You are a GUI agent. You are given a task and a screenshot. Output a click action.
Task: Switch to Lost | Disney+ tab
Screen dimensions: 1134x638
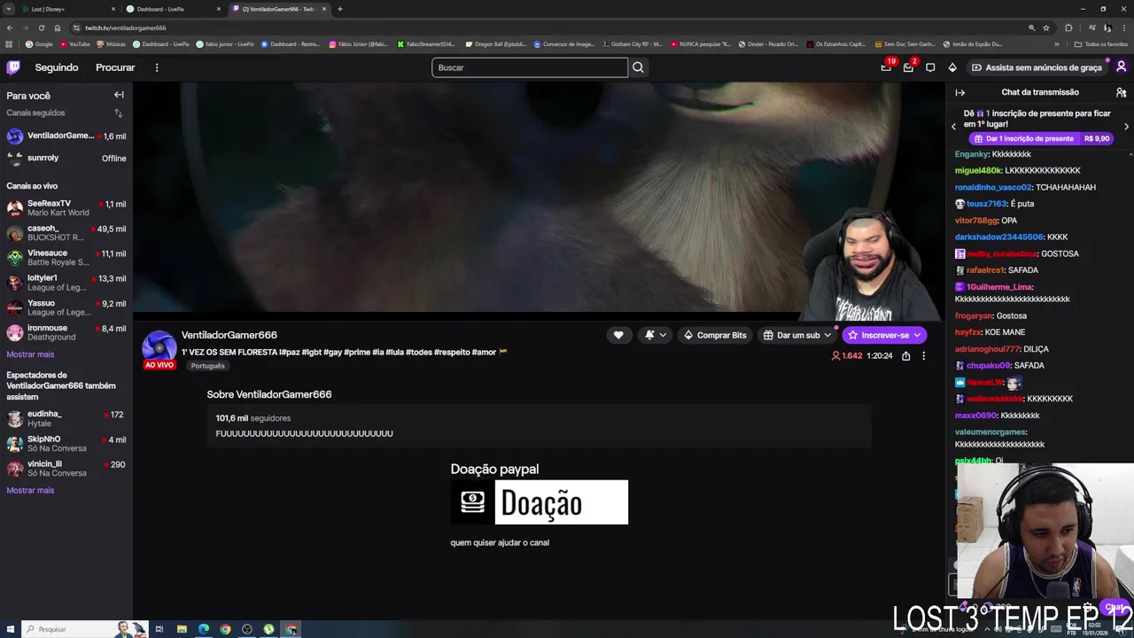(x=69, y=9)
